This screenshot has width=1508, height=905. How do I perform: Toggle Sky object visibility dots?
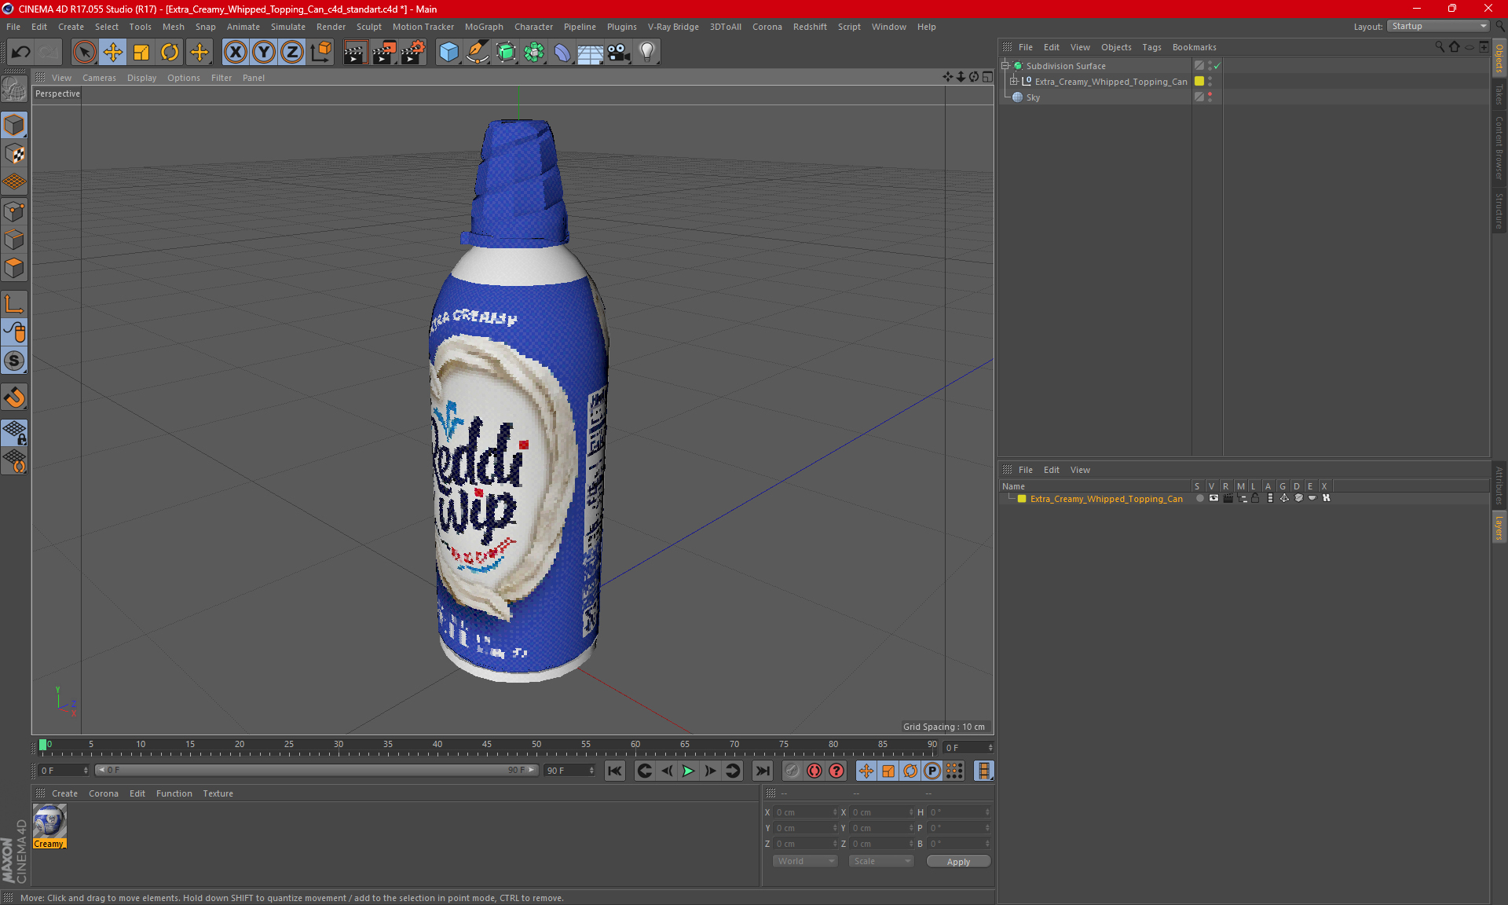pyautogui.click(x=1210, y=97)
